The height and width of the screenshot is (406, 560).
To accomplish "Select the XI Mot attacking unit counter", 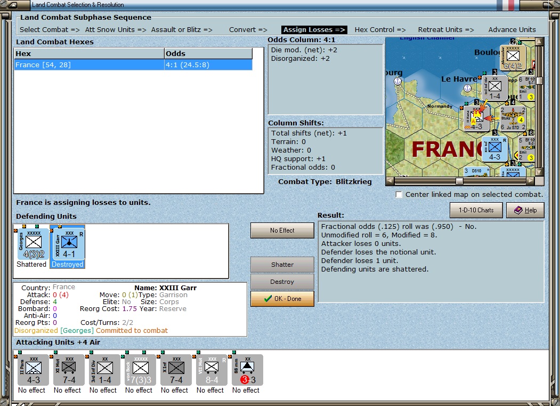I will pos(69,369).
